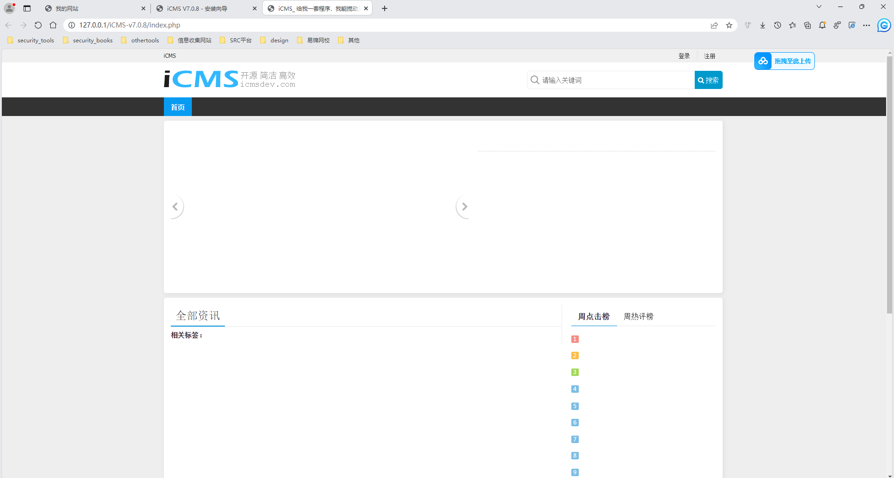Switch to the iCMS V7.0.8 安装向导 tab
This screenshot has width=894, height=478.
coord(197,8)
